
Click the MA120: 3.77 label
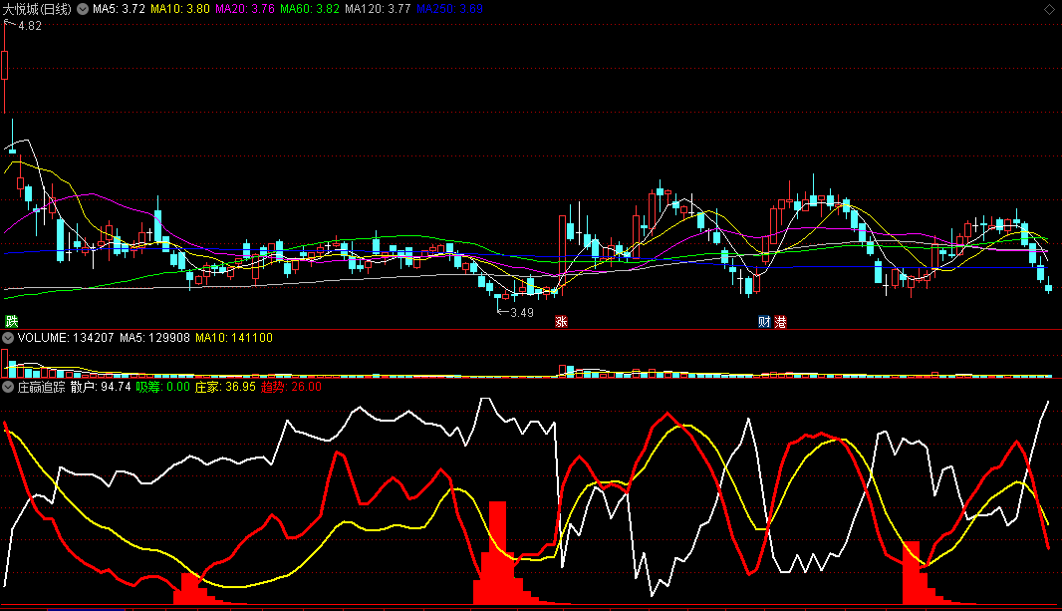378,9
